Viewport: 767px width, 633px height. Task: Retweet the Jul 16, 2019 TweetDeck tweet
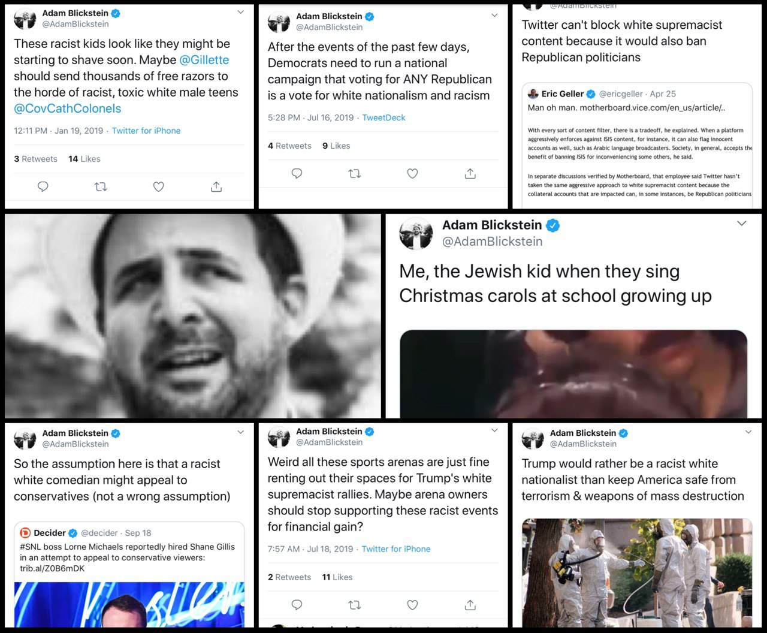coord(355,174)
